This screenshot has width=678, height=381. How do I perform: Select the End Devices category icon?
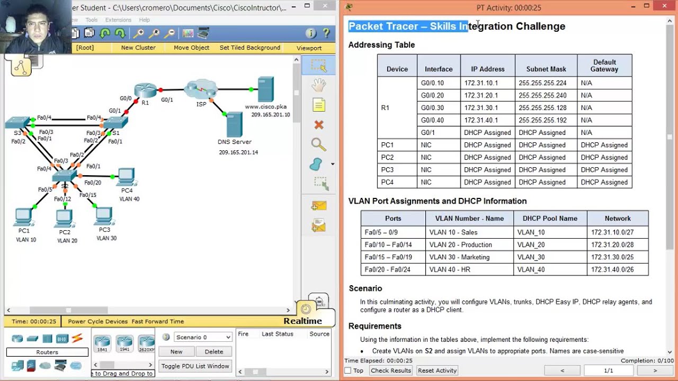point(17,365)
